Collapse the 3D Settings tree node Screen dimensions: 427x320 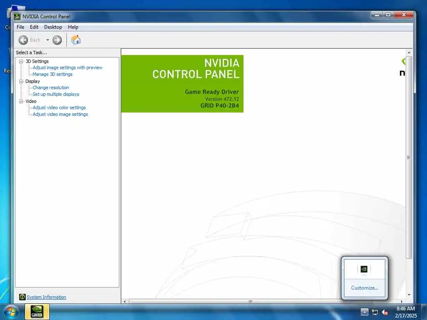[21, 62]
